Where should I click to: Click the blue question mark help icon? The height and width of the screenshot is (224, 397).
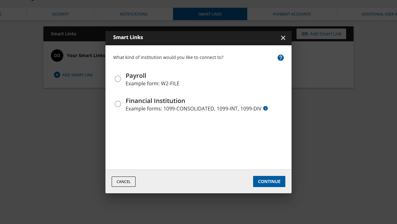point(281,58)
